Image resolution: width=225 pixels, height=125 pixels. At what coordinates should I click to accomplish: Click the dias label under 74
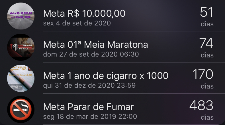(207, 55)
